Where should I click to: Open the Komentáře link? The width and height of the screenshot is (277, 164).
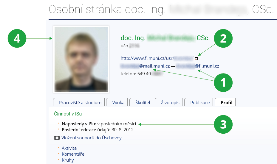click(x=73, y=154)
